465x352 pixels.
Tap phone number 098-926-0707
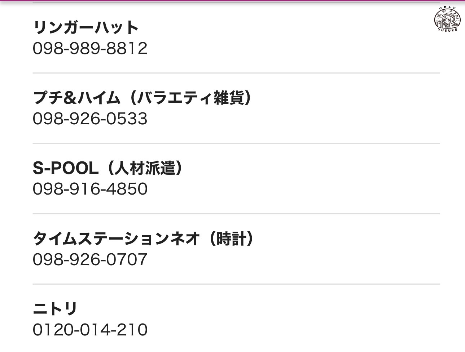pos(90,259)
